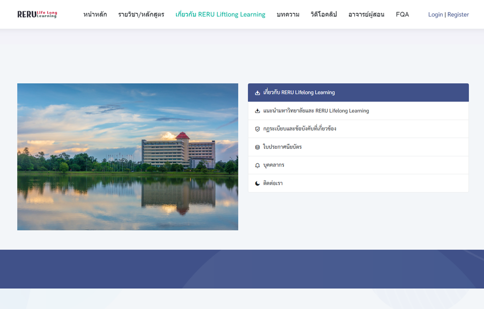
Task: Select the เกี่ยวกับ RERU Lifelong Learning sidebar item
Action: point(358,93)
